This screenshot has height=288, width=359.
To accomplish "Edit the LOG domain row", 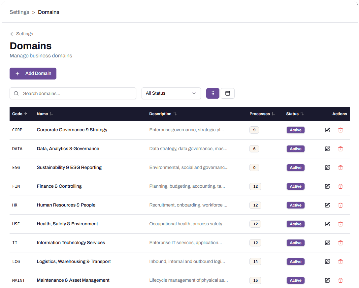I will click(327, 261).
